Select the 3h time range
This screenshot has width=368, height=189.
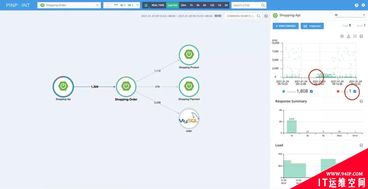[198, 5]
